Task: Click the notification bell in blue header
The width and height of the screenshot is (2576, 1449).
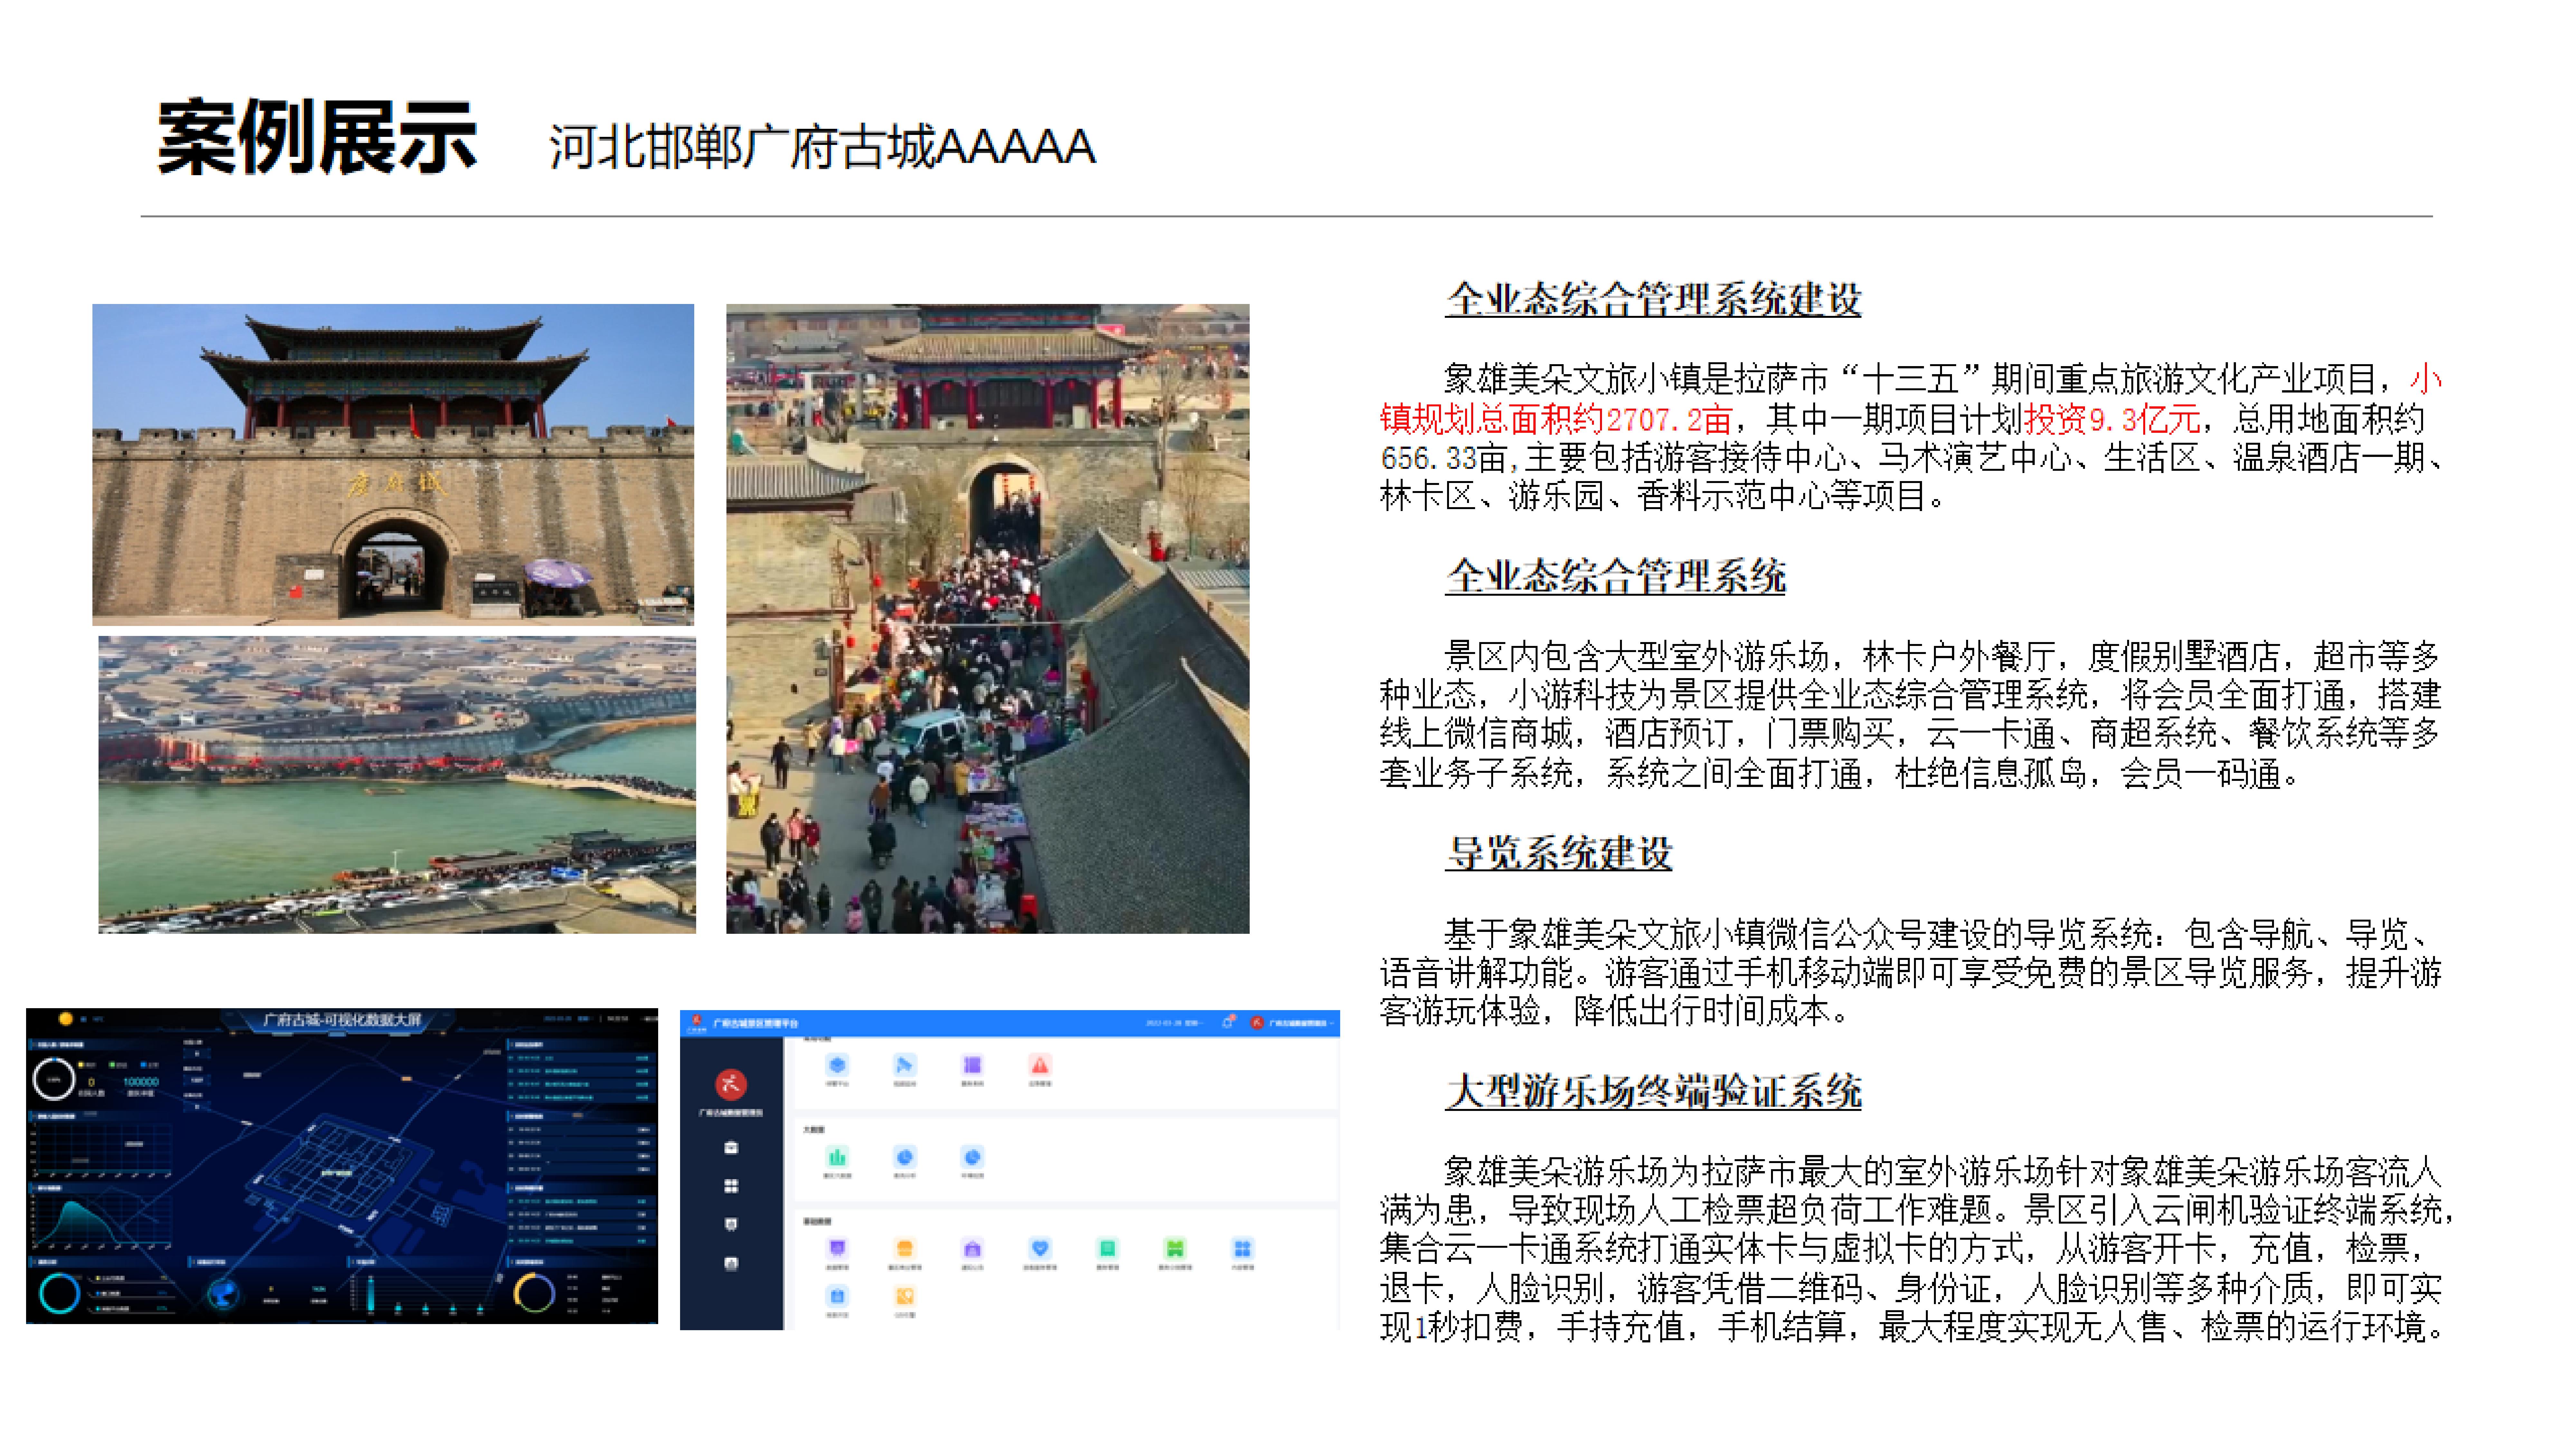Action: [1227, 1023]
